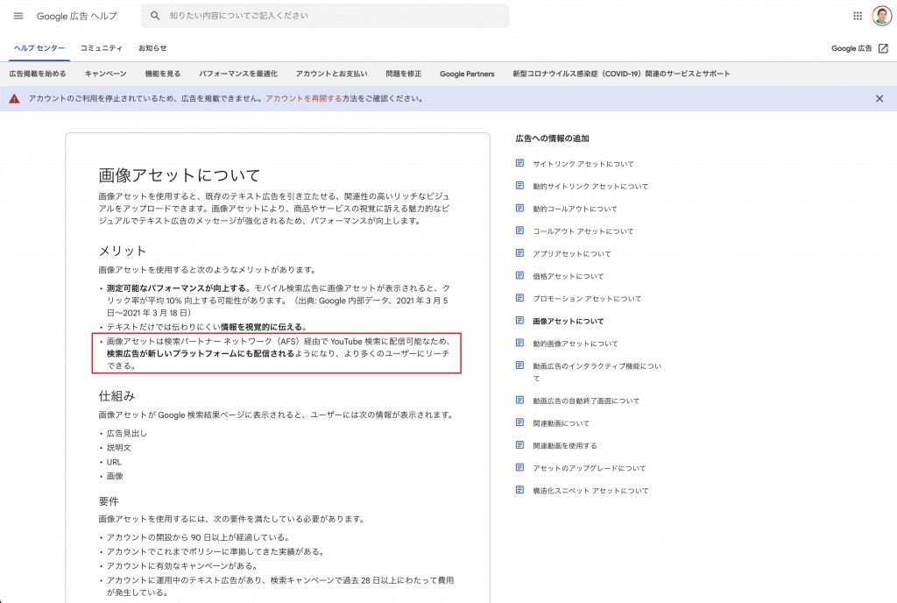This screenshot has width=897, height=603.
Task: Click the search magnifier icon
Action: coord(155,16)
